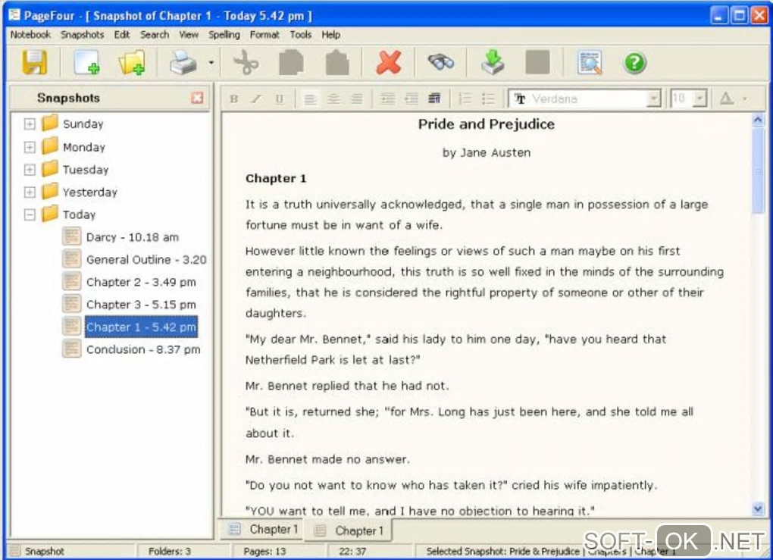Select snapshot Conclusion - 8.37 pm
The height and width of the screenshot is (560, 773).
[x=143, y=349]
